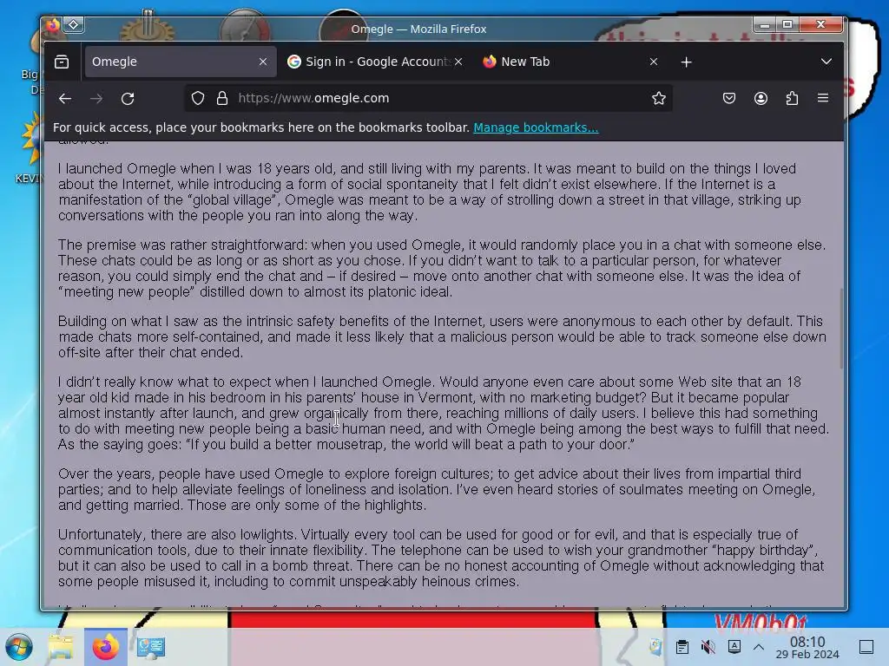Switch to Sign in - Google Accounts tab

pyautogui.click(x=376, y=62)
